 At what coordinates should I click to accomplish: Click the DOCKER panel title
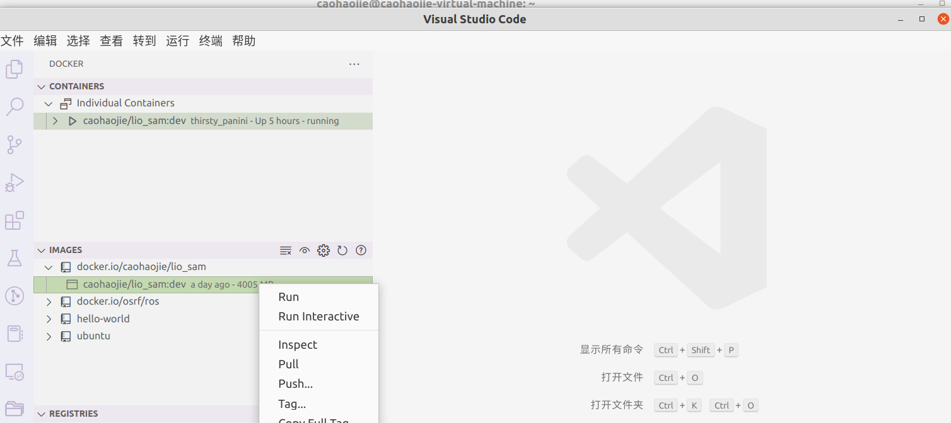[x=66, y=64]
